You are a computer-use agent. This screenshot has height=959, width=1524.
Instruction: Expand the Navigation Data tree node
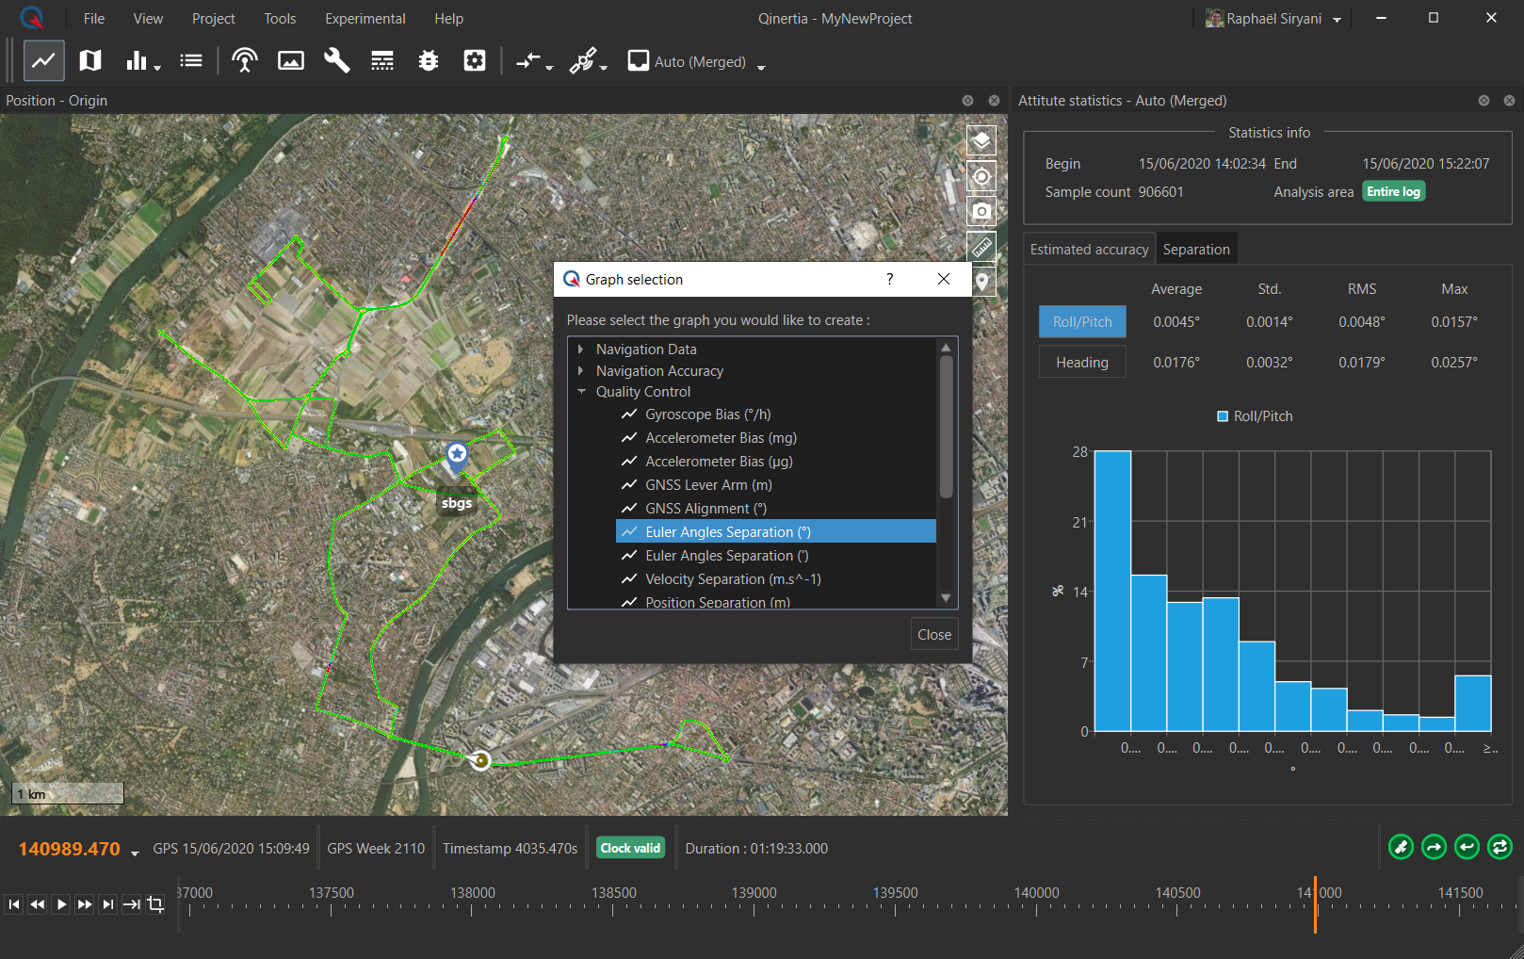(581, 349)
